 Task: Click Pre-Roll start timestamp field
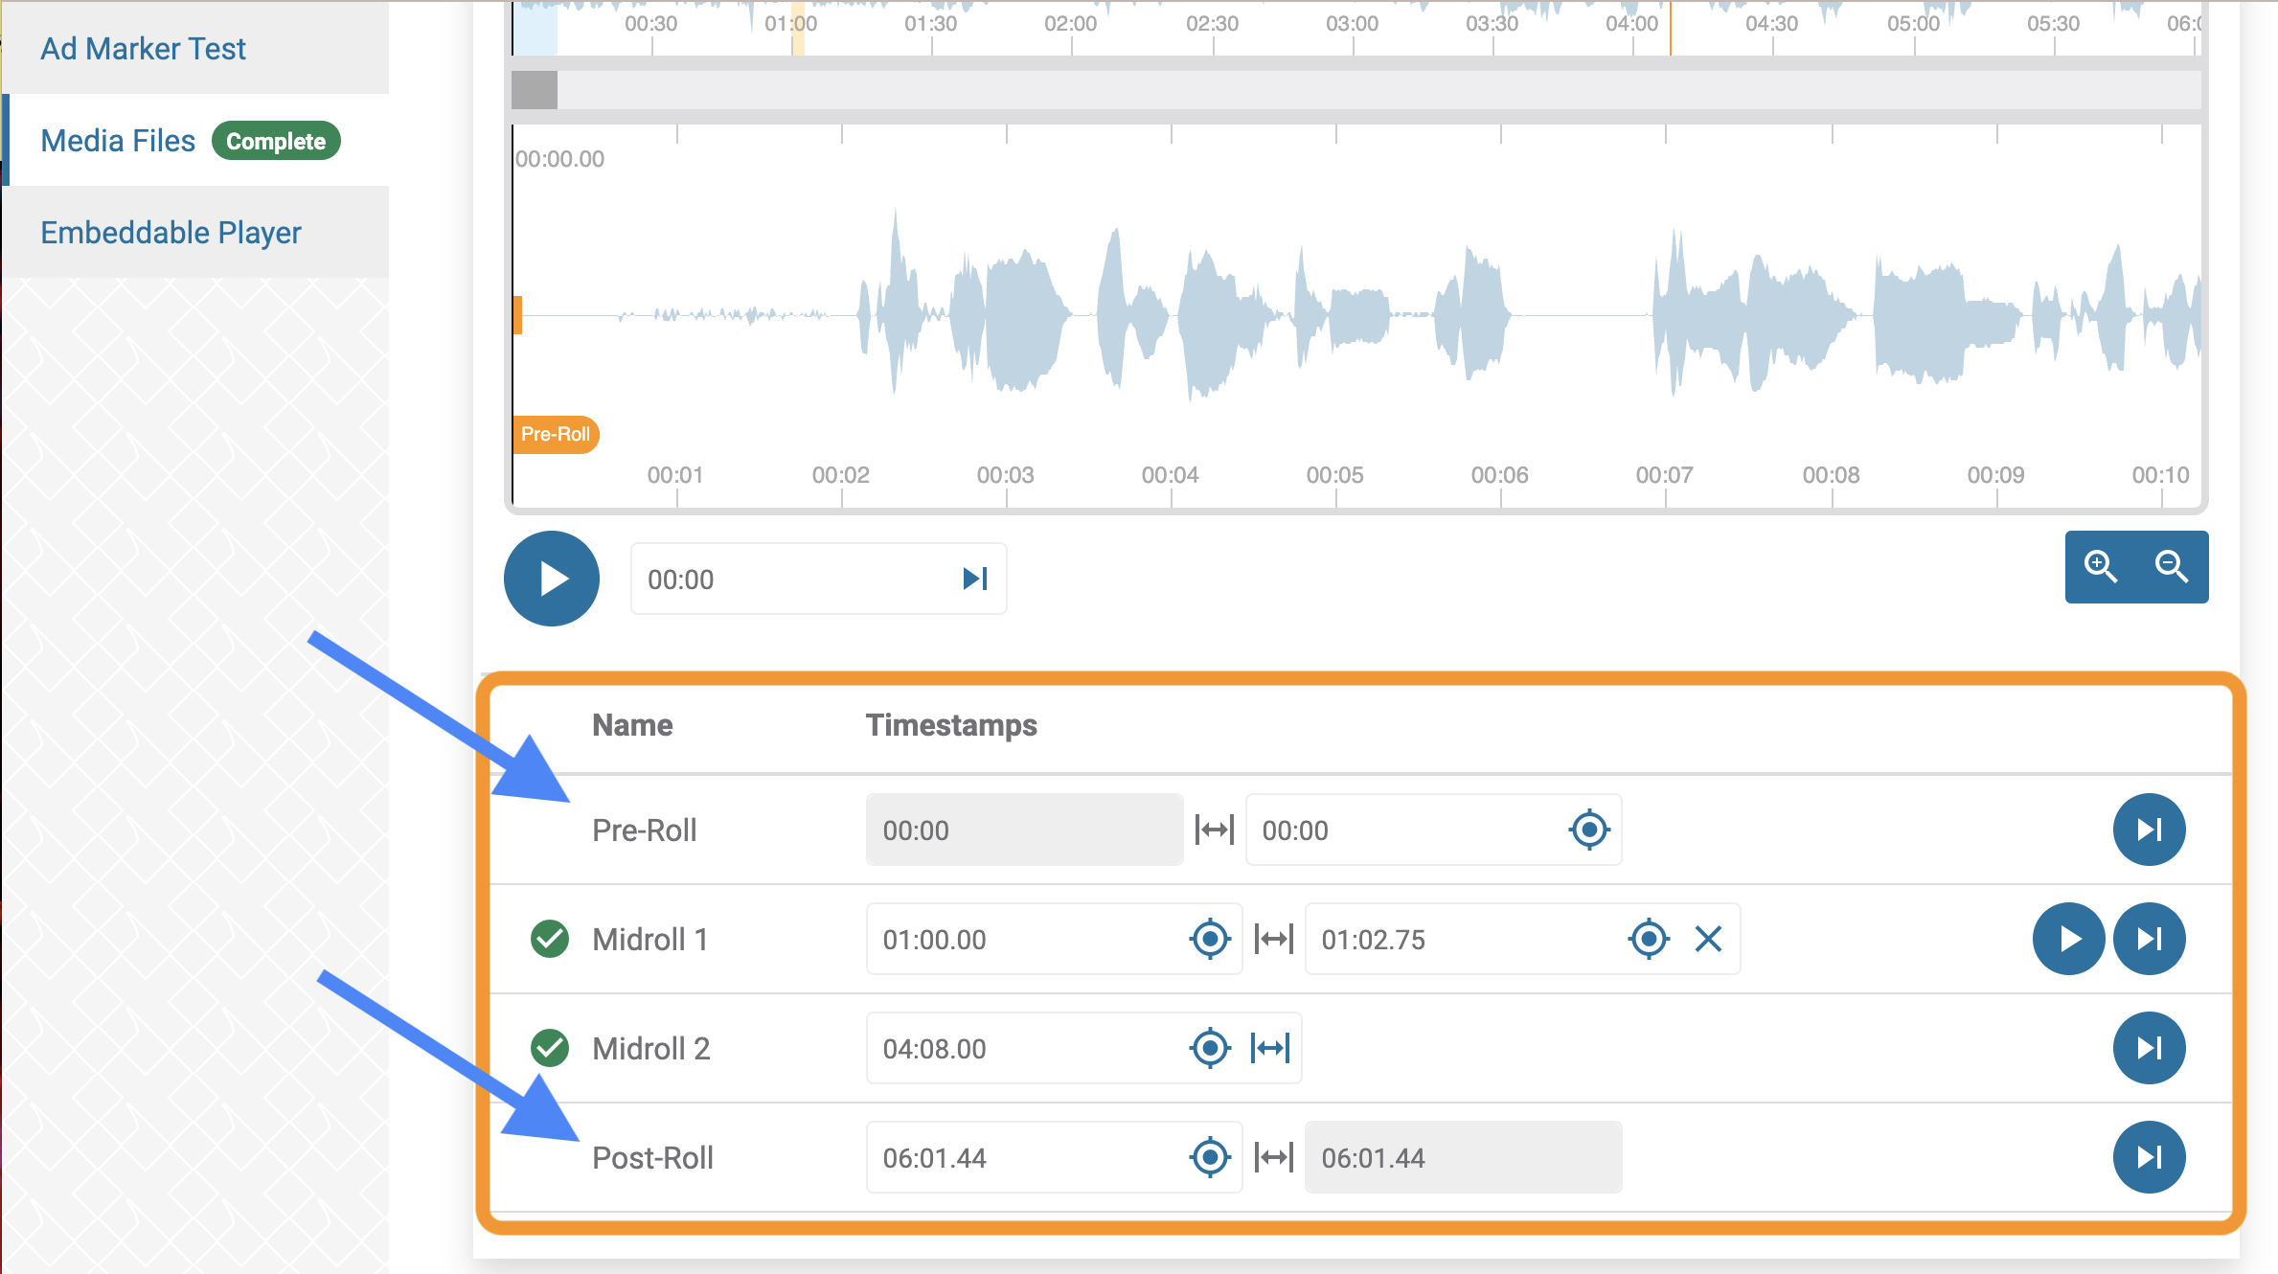click(x=1024, y=830)
